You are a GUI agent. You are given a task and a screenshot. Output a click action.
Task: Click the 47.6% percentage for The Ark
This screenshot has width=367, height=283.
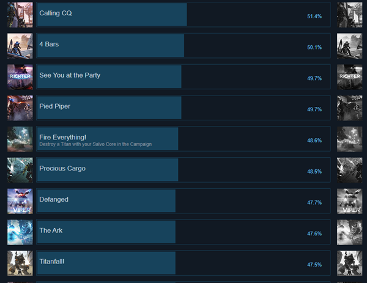point(314,233)
